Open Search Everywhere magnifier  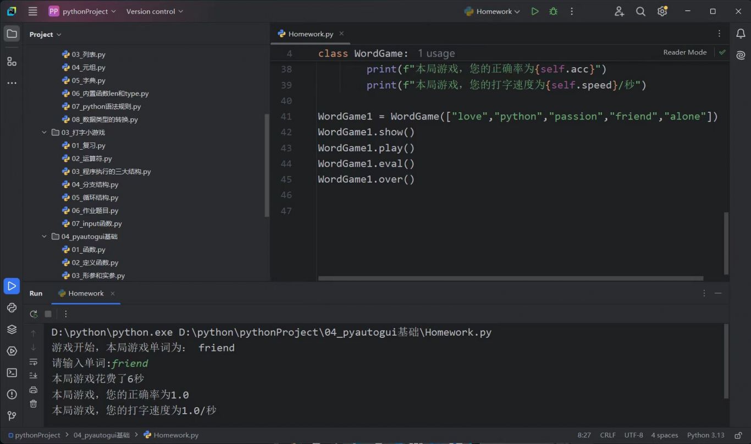point(640,11)
